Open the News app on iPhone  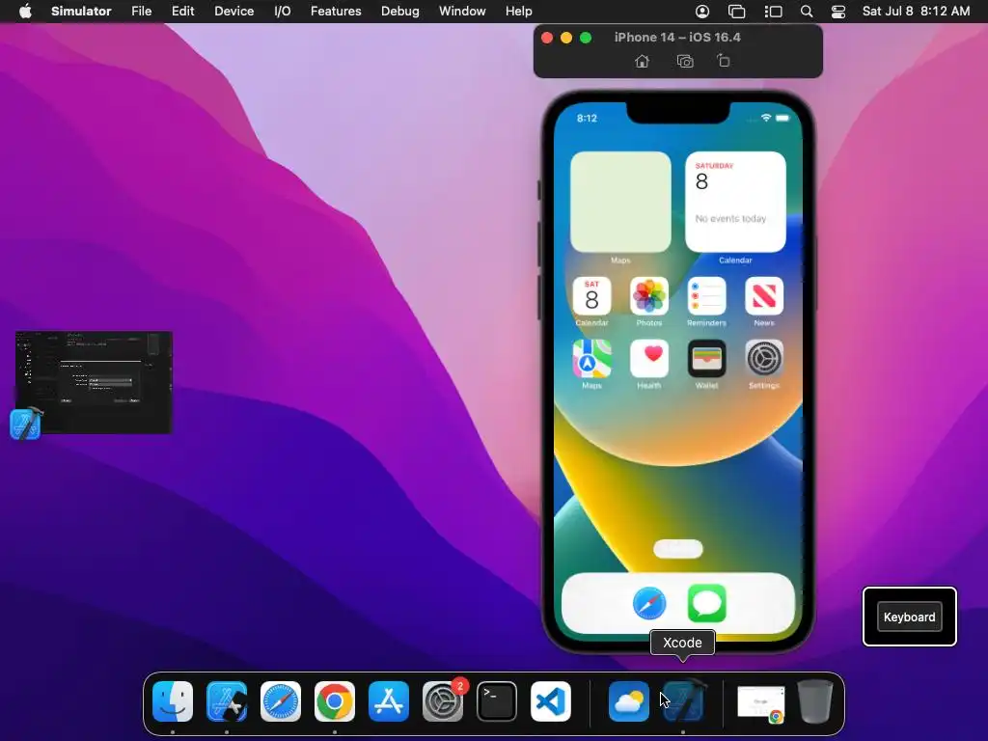click(x=764, y=295)
